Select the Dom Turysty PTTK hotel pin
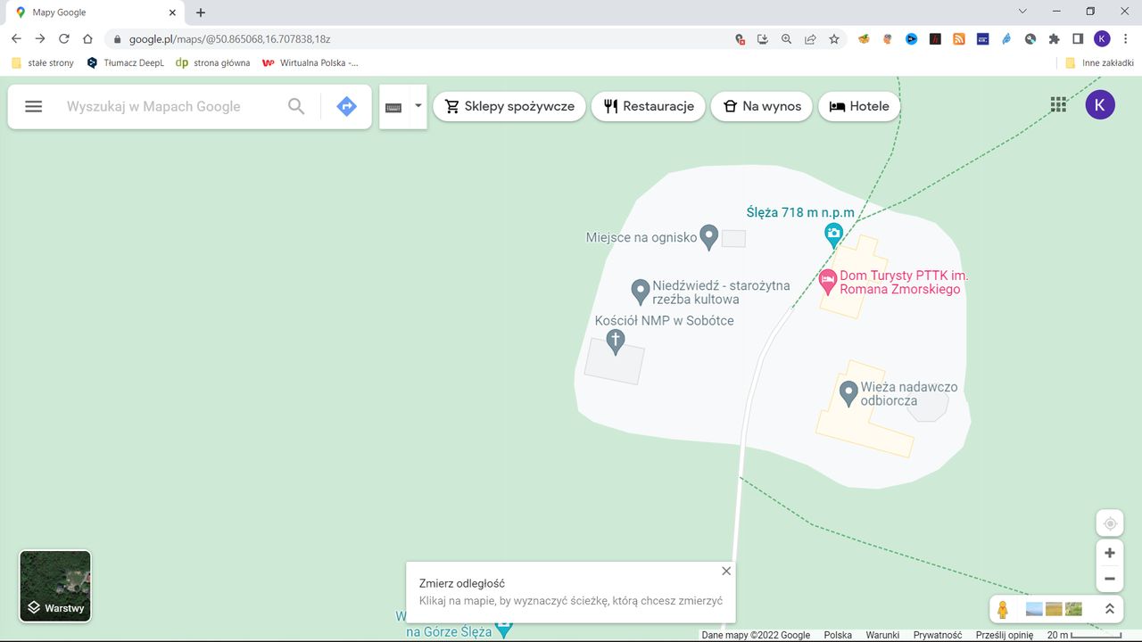This screenshot has height=642, width=1142. 827,280
